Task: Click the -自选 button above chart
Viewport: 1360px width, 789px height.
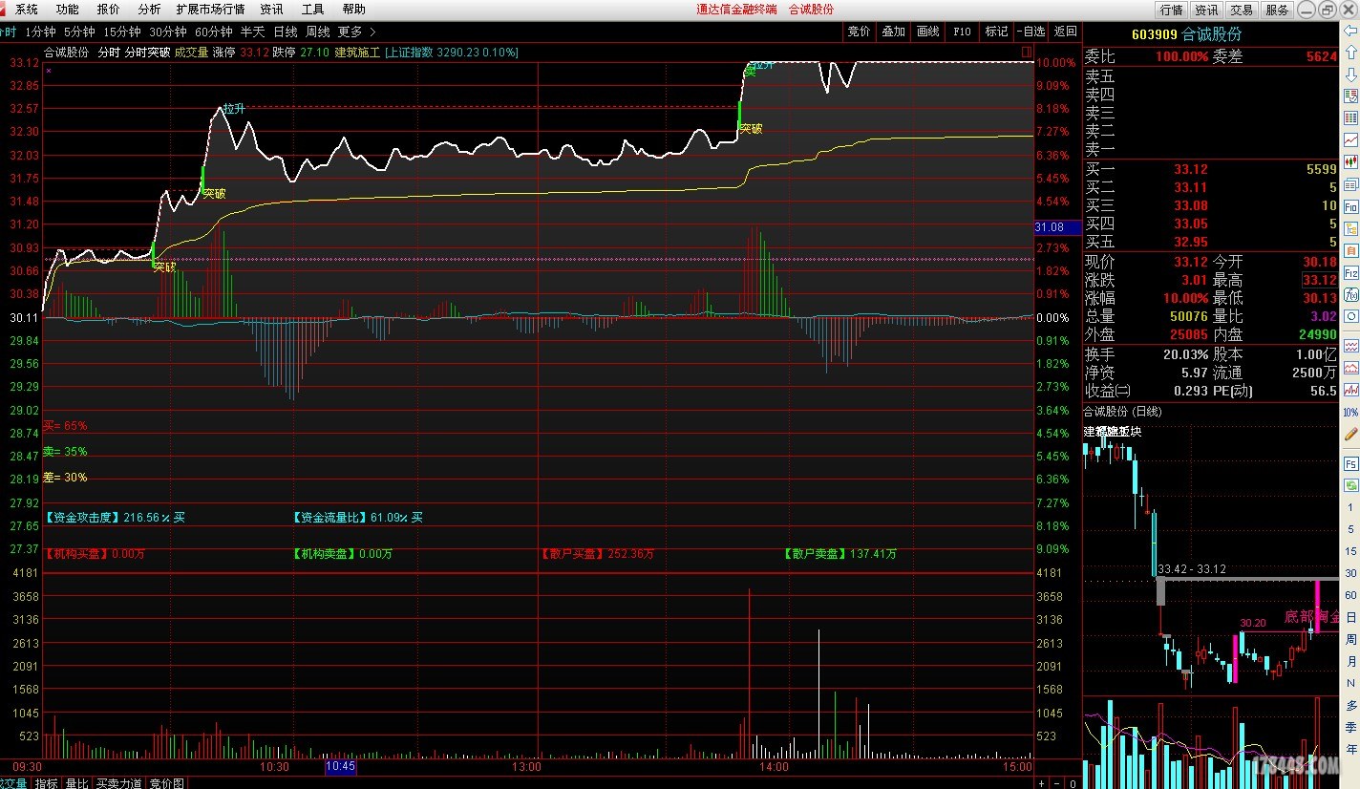Action: point(1031,32)
